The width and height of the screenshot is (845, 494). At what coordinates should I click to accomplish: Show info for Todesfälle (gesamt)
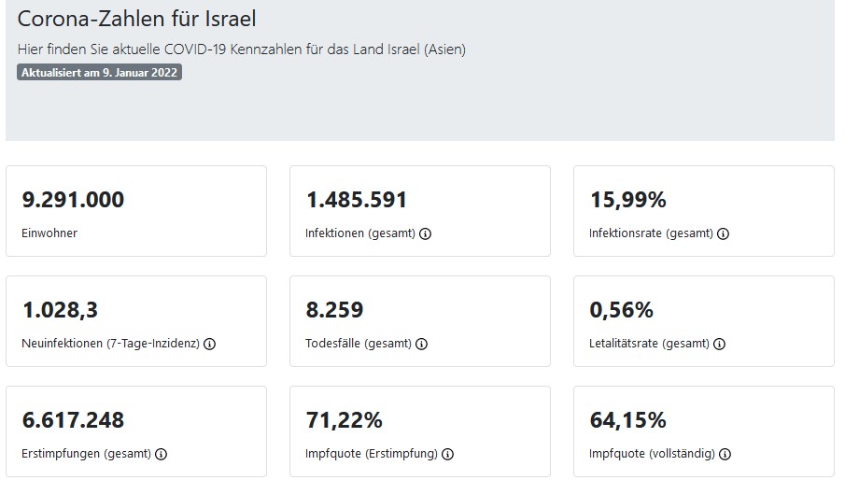click(x=421, y=344)
